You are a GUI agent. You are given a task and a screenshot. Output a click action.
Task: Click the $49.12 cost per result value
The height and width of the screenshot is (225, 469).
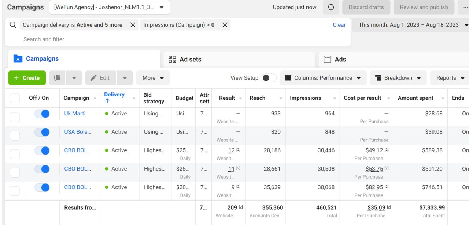(x=374, y=150)
